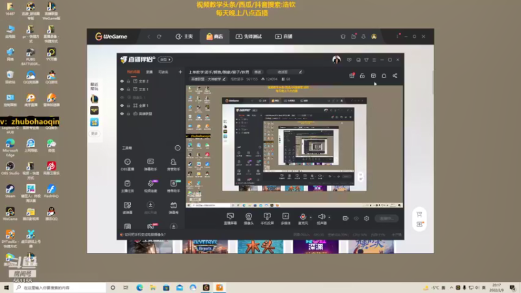Image resolution: width=521 pixels, height=293 pixels.
Task: Open streaming settings gear icon
Action: [x=367, y=218]
